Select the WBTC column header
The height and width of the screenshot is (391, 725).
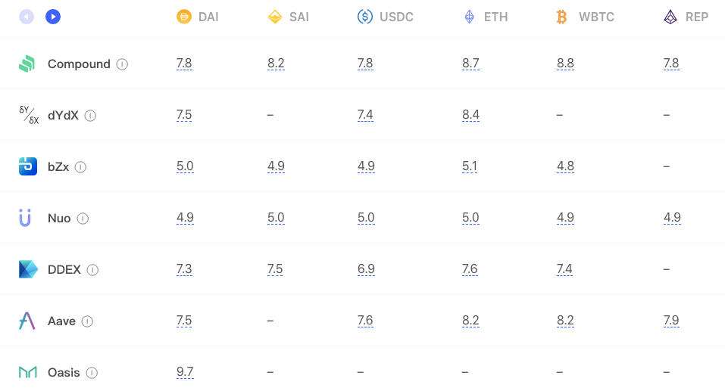586,17
